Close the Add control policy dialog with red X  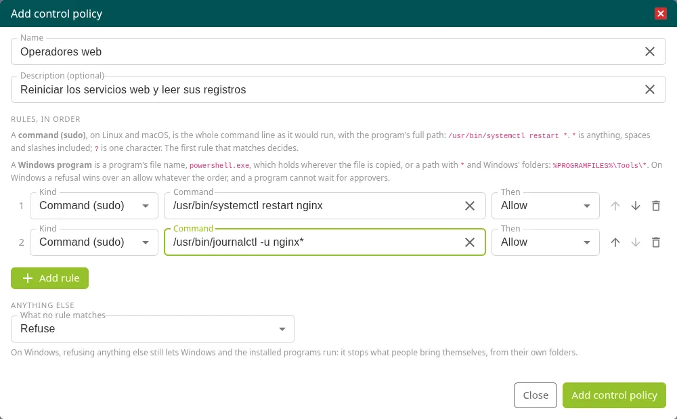[x=660, y=14]
